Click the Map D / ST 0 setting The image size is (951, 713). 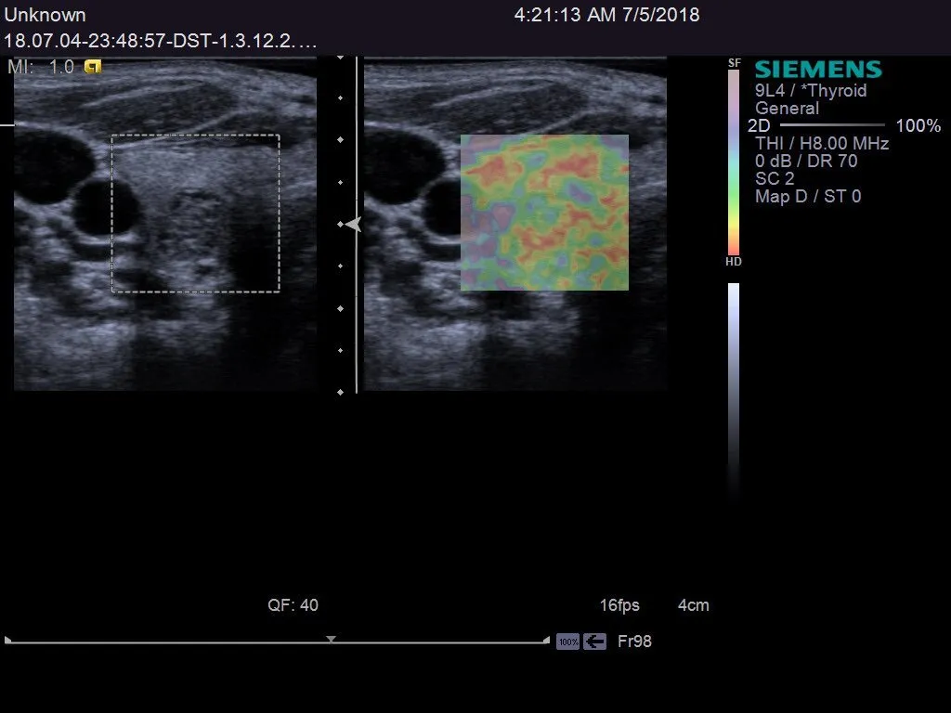808,197
